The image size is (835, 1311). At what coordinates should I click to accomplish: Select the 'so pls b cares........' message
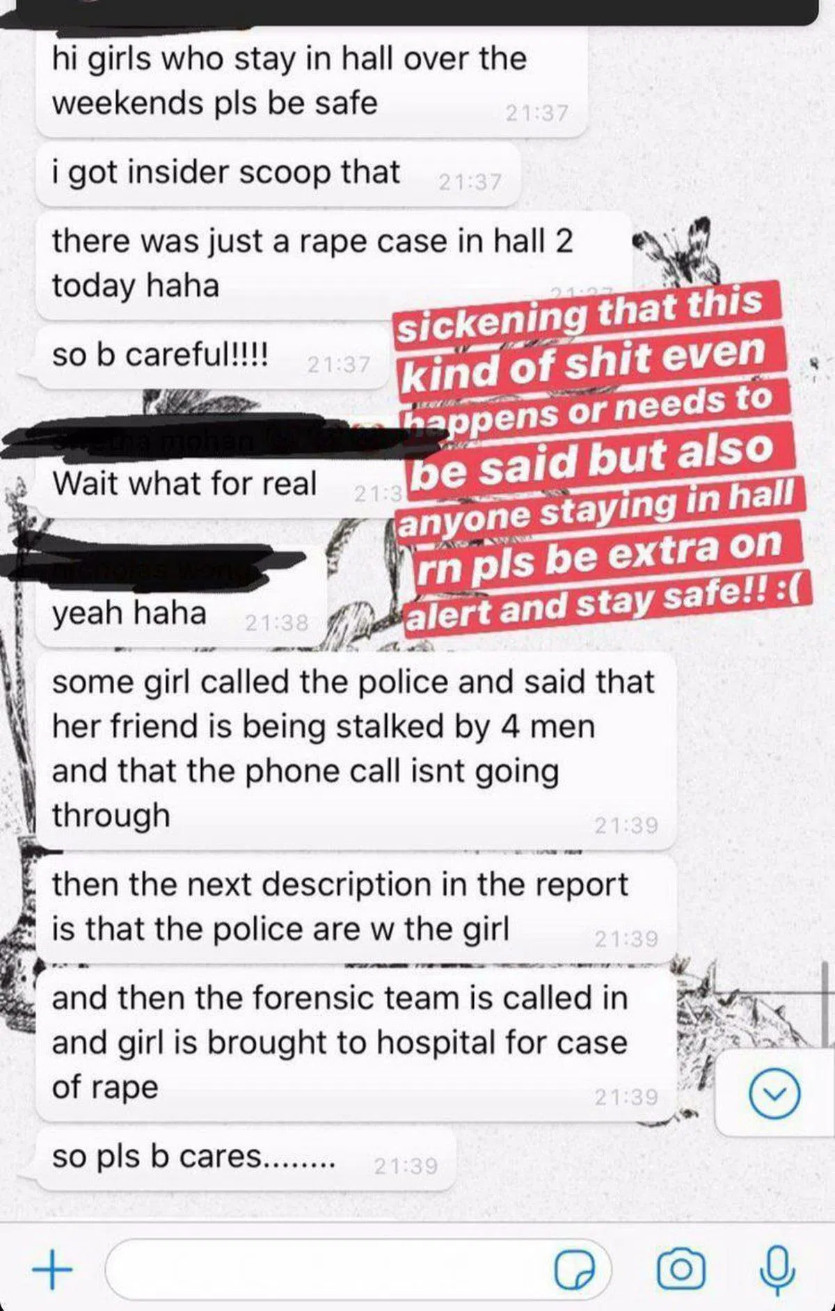click(246, 1159)
